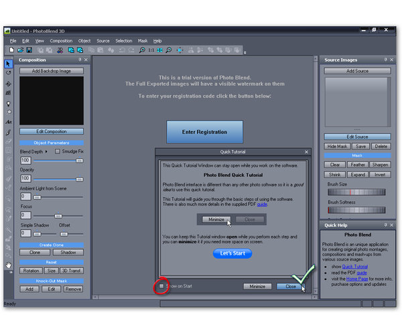The width and height of the screenshot is (402, 335).
Task: Click the Clone button
Action: click(x=35, y=253)
